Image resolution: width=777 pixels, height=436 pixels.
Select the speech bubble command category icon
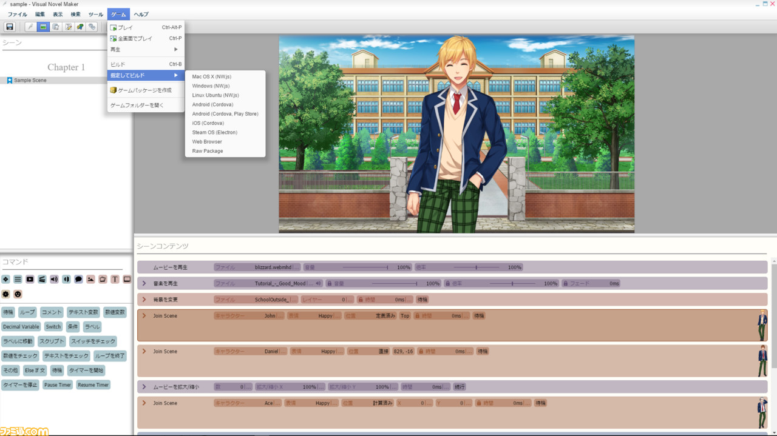pos(78,279)
